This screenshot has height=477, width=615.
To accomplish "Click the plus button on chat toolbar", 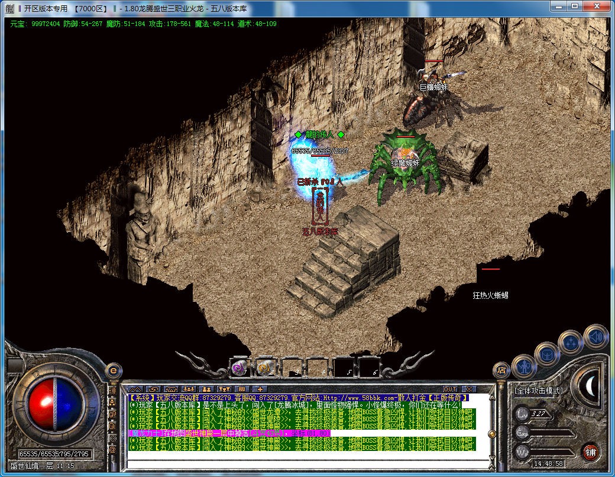I will 260,389.
